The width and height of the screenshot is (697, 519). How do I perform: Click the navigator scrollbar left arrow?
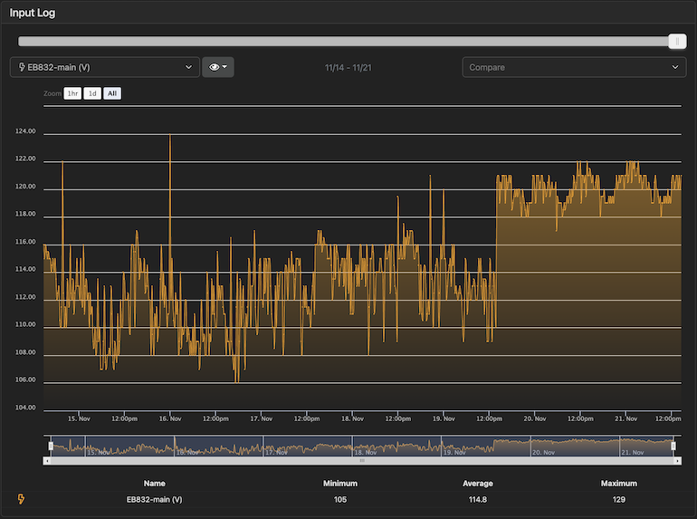pyautogui.click(x=47, y=461)
